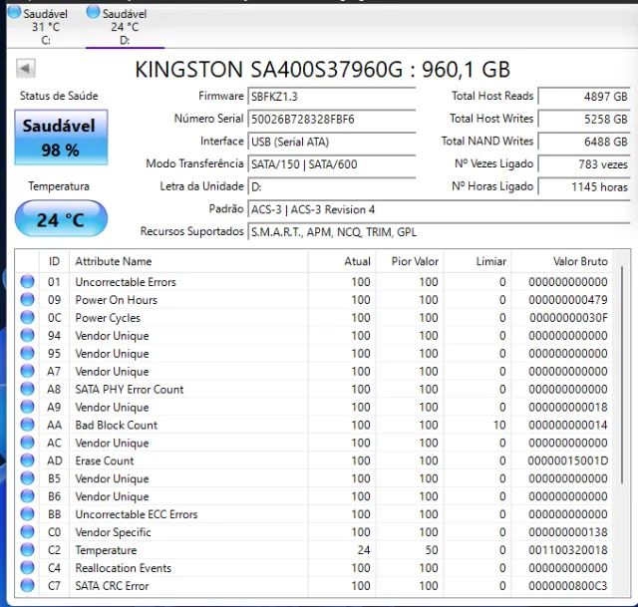The image size is (638, 607).
Task: Click status circle for Temperature row
Action: [27, 550]
